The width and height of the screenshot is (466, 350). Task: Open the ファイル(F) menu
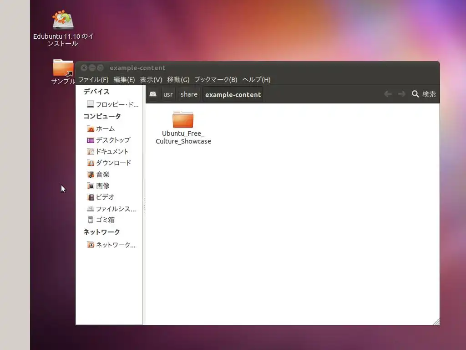93,80
